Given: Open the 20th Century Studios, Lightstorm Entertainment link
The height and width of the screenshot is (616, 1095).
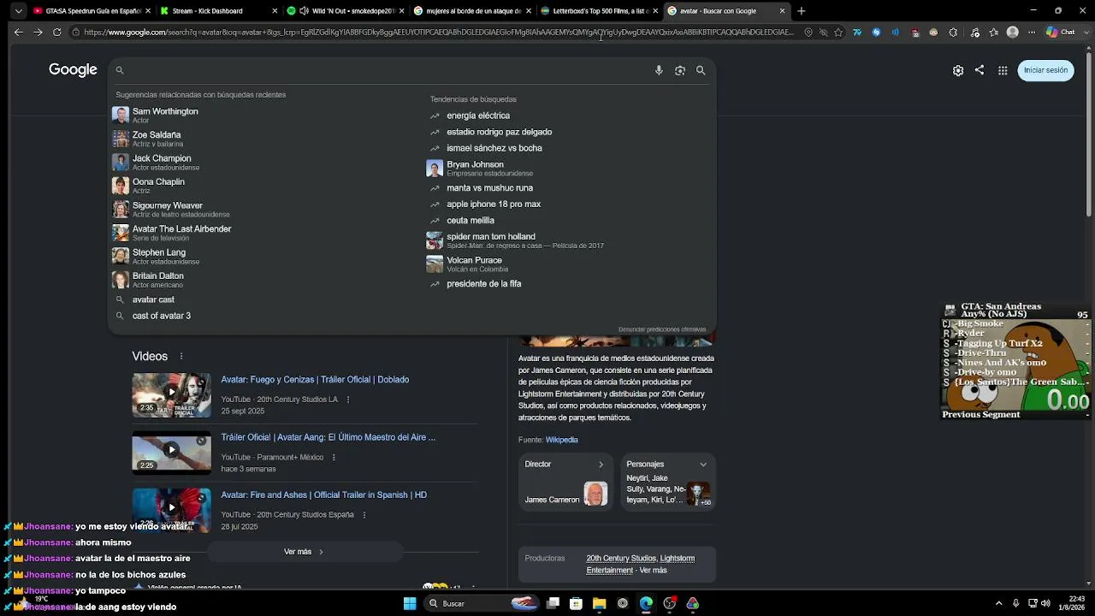Looking at the screenshot, I should [641, 564].
